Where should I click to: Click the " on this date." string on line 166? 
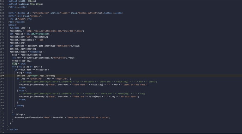[x=128, y=97]
